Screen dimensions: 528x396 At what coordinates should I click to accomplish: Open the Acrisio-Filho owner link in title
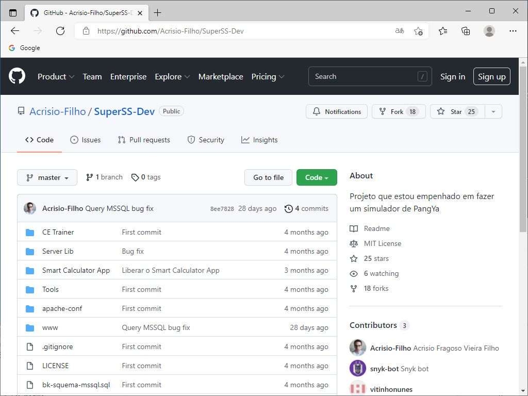tap(58, 111)
